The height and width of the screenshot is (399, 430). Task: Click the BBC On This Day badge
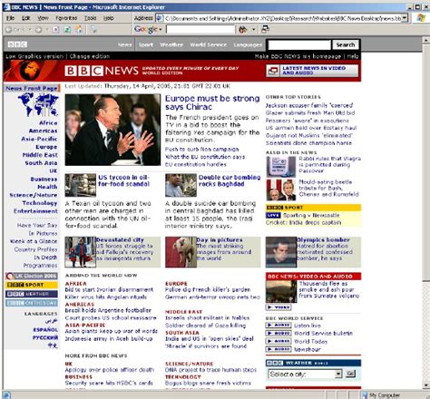tap(32, 303)
